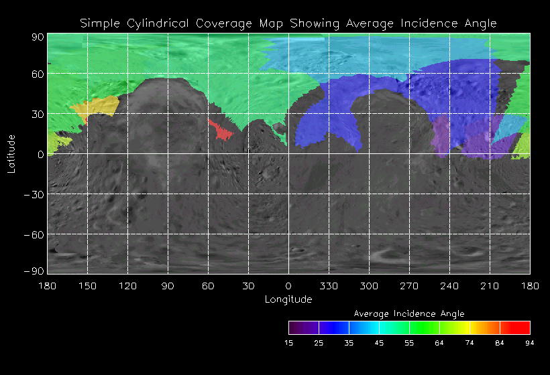
Task: Select the blue segment of the incidence legend
Action: click(x=335, y=327)
